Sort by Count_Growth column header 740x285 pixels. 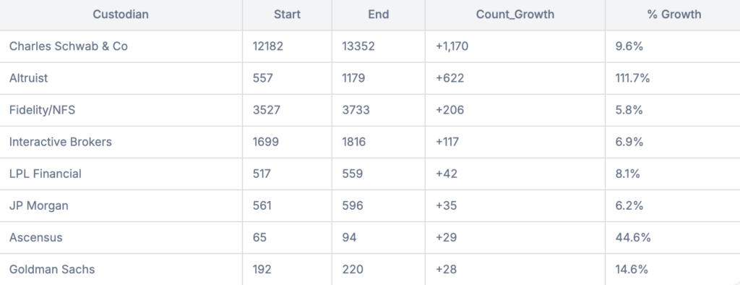[515, 14]
